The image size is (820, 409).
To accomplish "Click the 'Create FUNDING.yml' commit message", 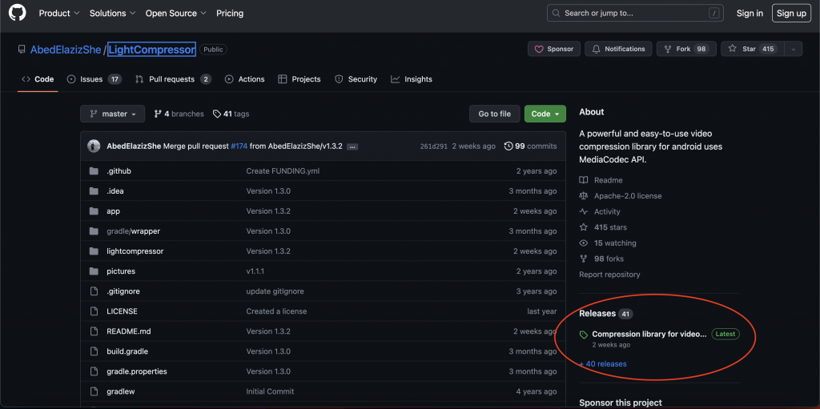I will [x=283, y=171].
